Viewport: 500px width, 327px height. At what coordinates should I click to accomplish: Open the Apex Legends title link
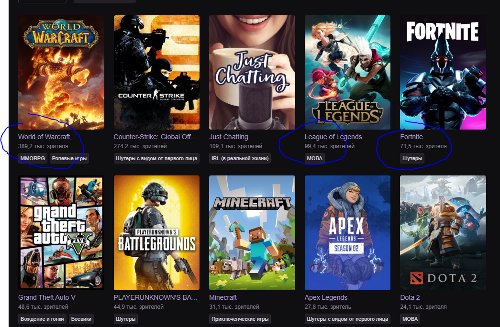(326, 297)
